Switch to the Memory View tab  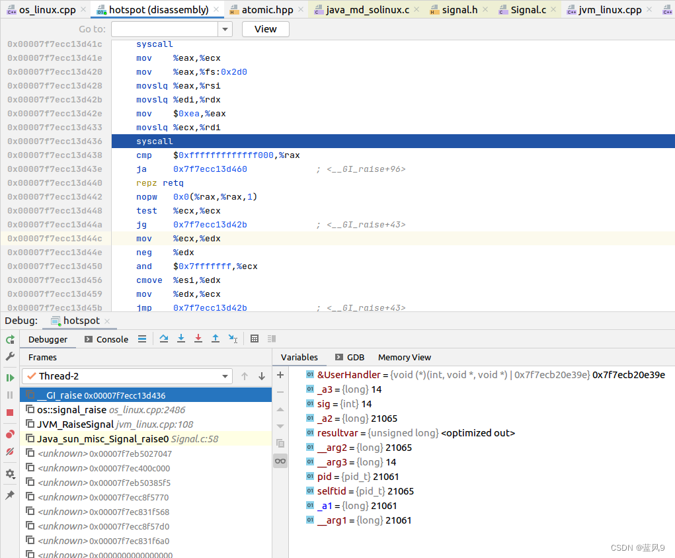click(404, 357)
